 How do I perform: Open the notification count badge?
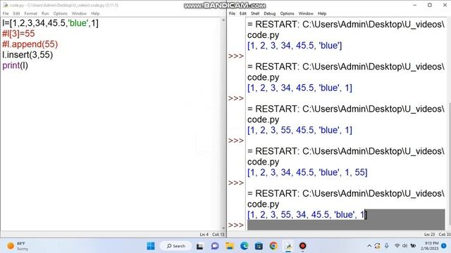[x=443, y=246]
